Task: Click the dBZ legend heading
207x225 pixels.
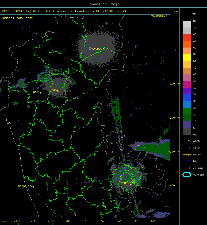Action: (x=193, y=14)
